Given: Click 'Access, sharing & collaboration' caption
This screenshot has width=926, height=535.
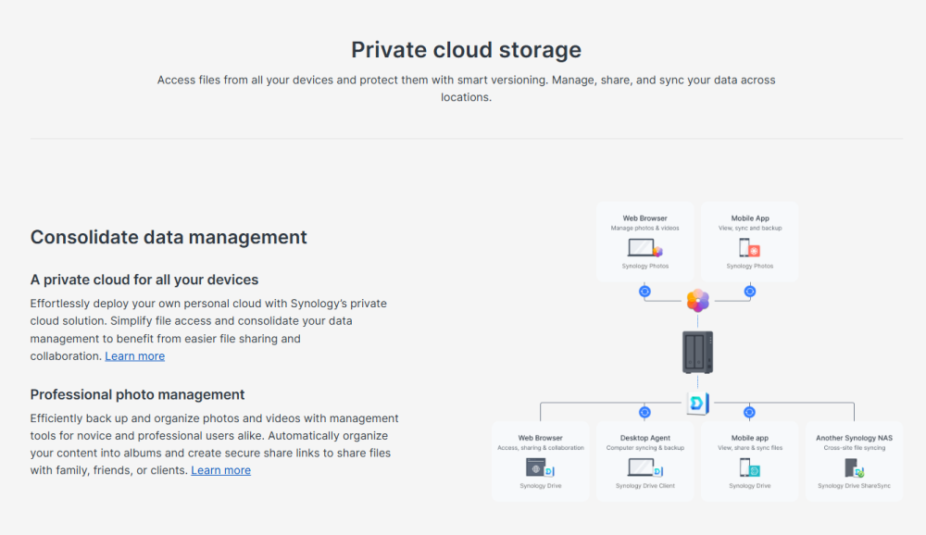Looking at the screenshot, I should click(541, 448).
